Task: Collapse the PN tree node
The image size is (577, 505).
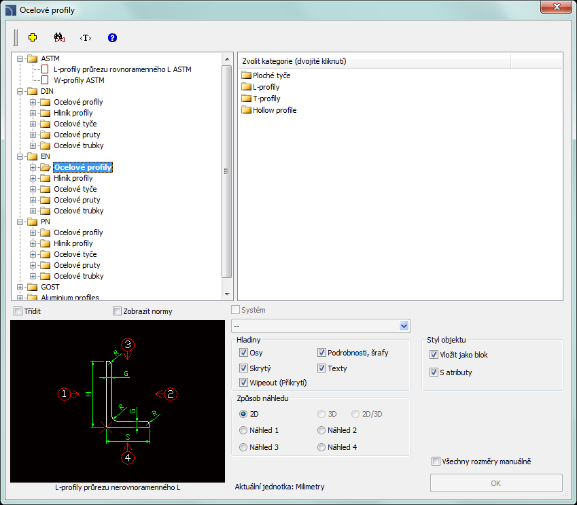Action: point(20,222)
